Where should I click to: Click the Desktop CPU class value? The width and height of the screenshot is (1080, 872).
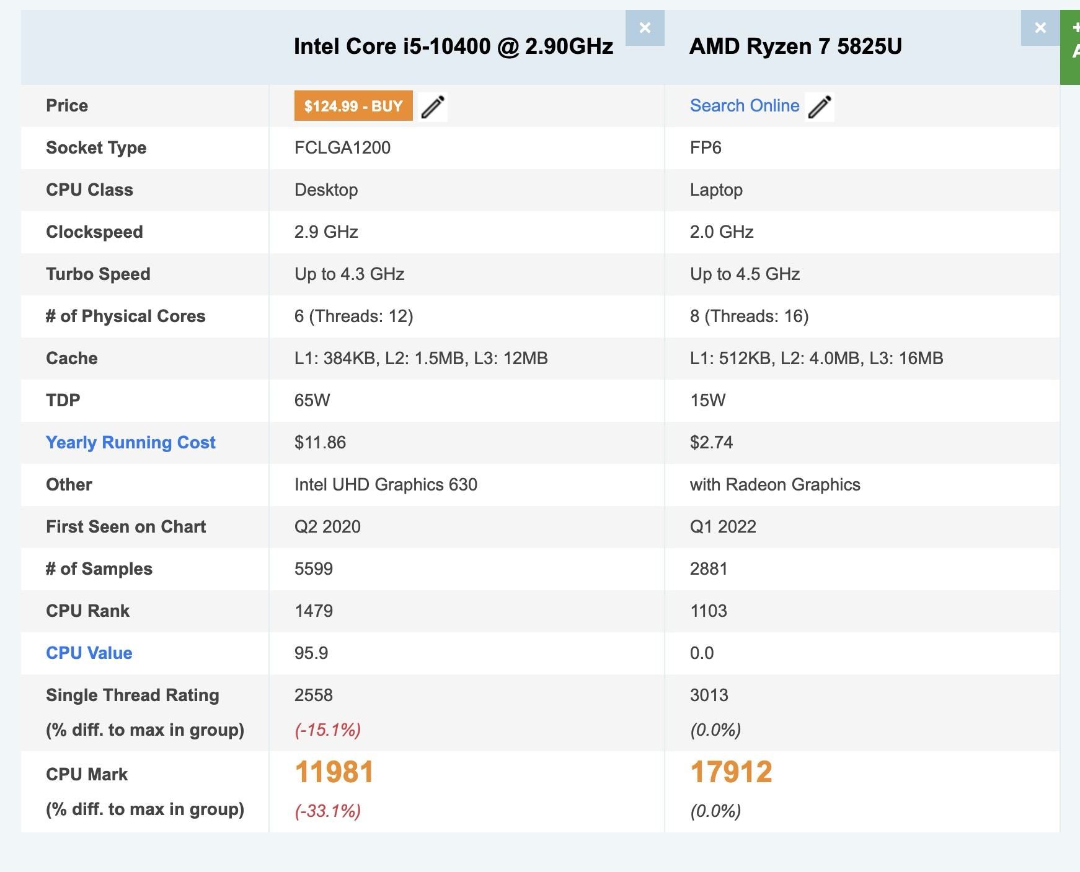(x=326, y=190)
